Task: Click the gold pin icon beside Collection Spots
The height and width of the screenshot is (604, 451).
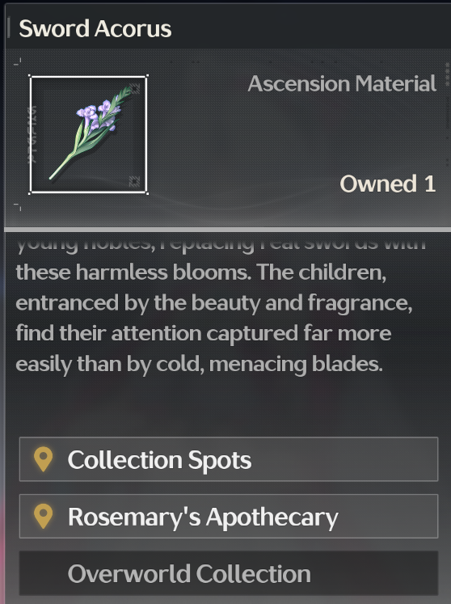Action: [43, 459]
